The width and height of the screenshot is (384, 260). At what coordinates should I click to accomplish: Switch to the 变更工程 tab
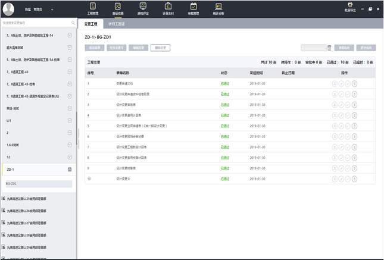pyautogui.click(x=91, y=23)
